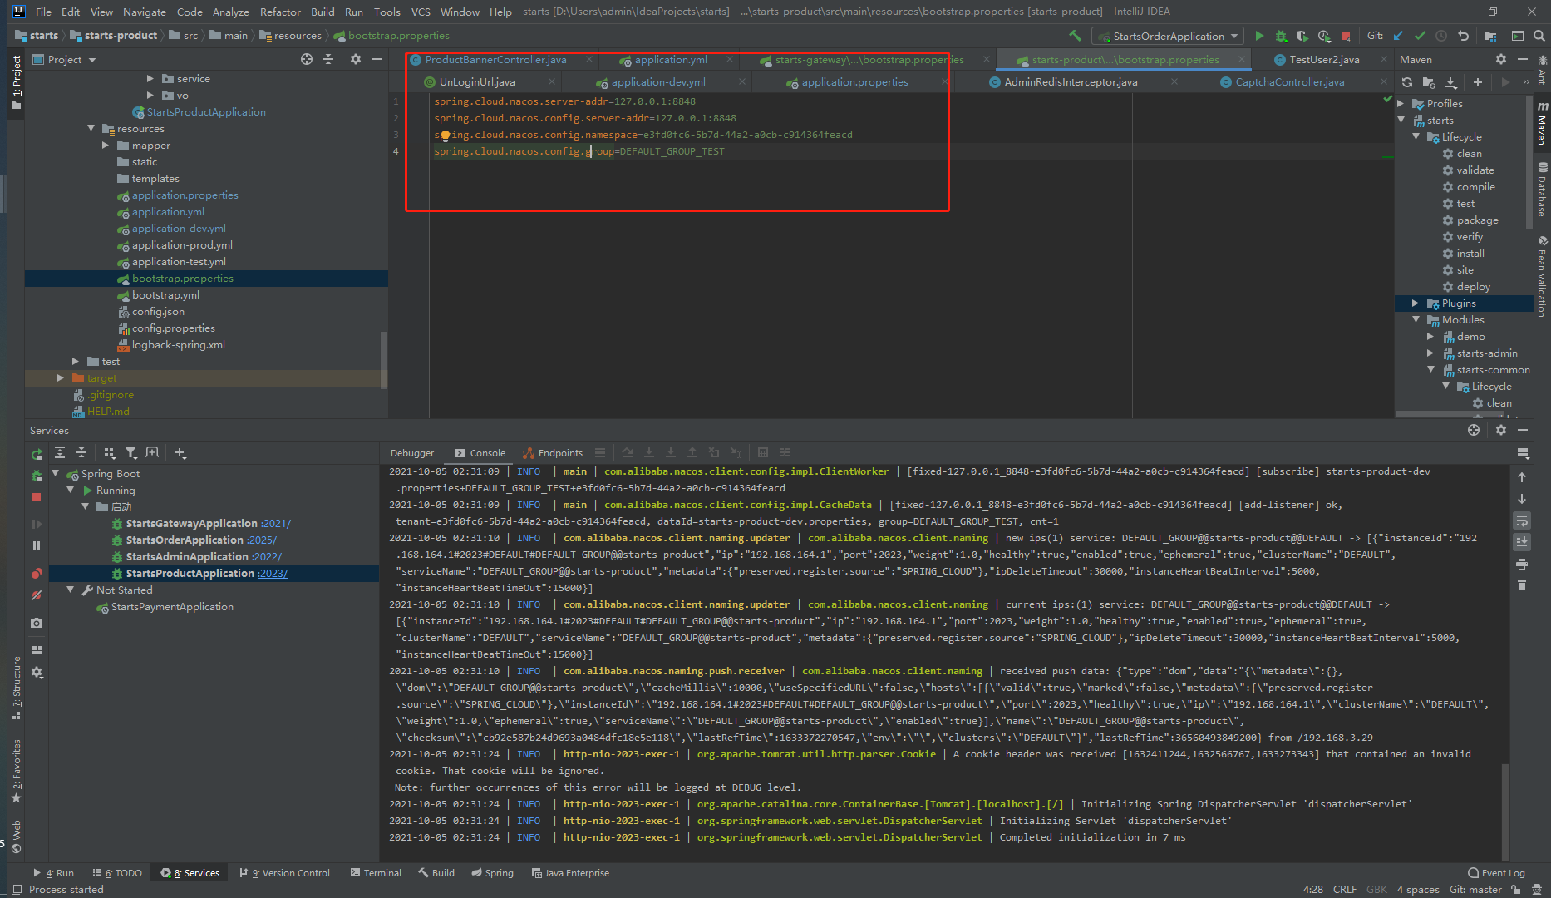Viewport: 1551px width, 898px height.
Task: Run with Coverage using the shield icon
Action: click(1302, 36)
